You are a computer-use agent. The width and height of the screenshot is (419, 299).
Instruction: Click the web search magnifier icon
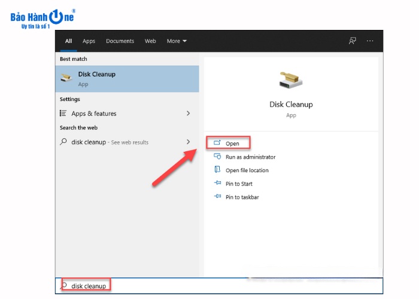(x=63, y=142)
